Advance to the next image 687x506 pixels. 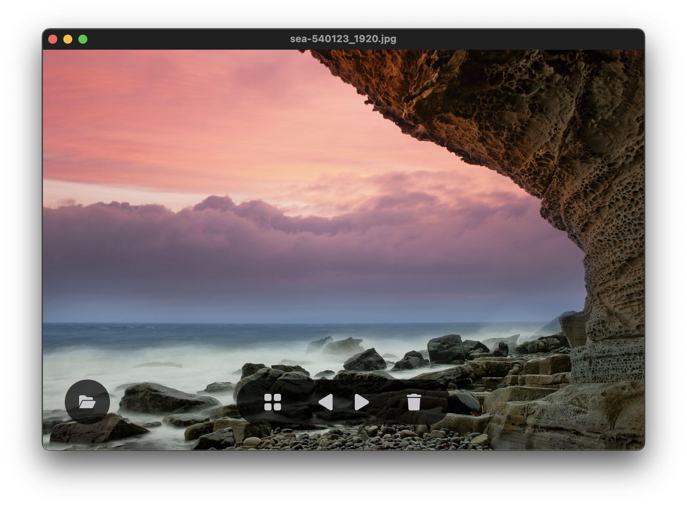[x=361, y=402]
